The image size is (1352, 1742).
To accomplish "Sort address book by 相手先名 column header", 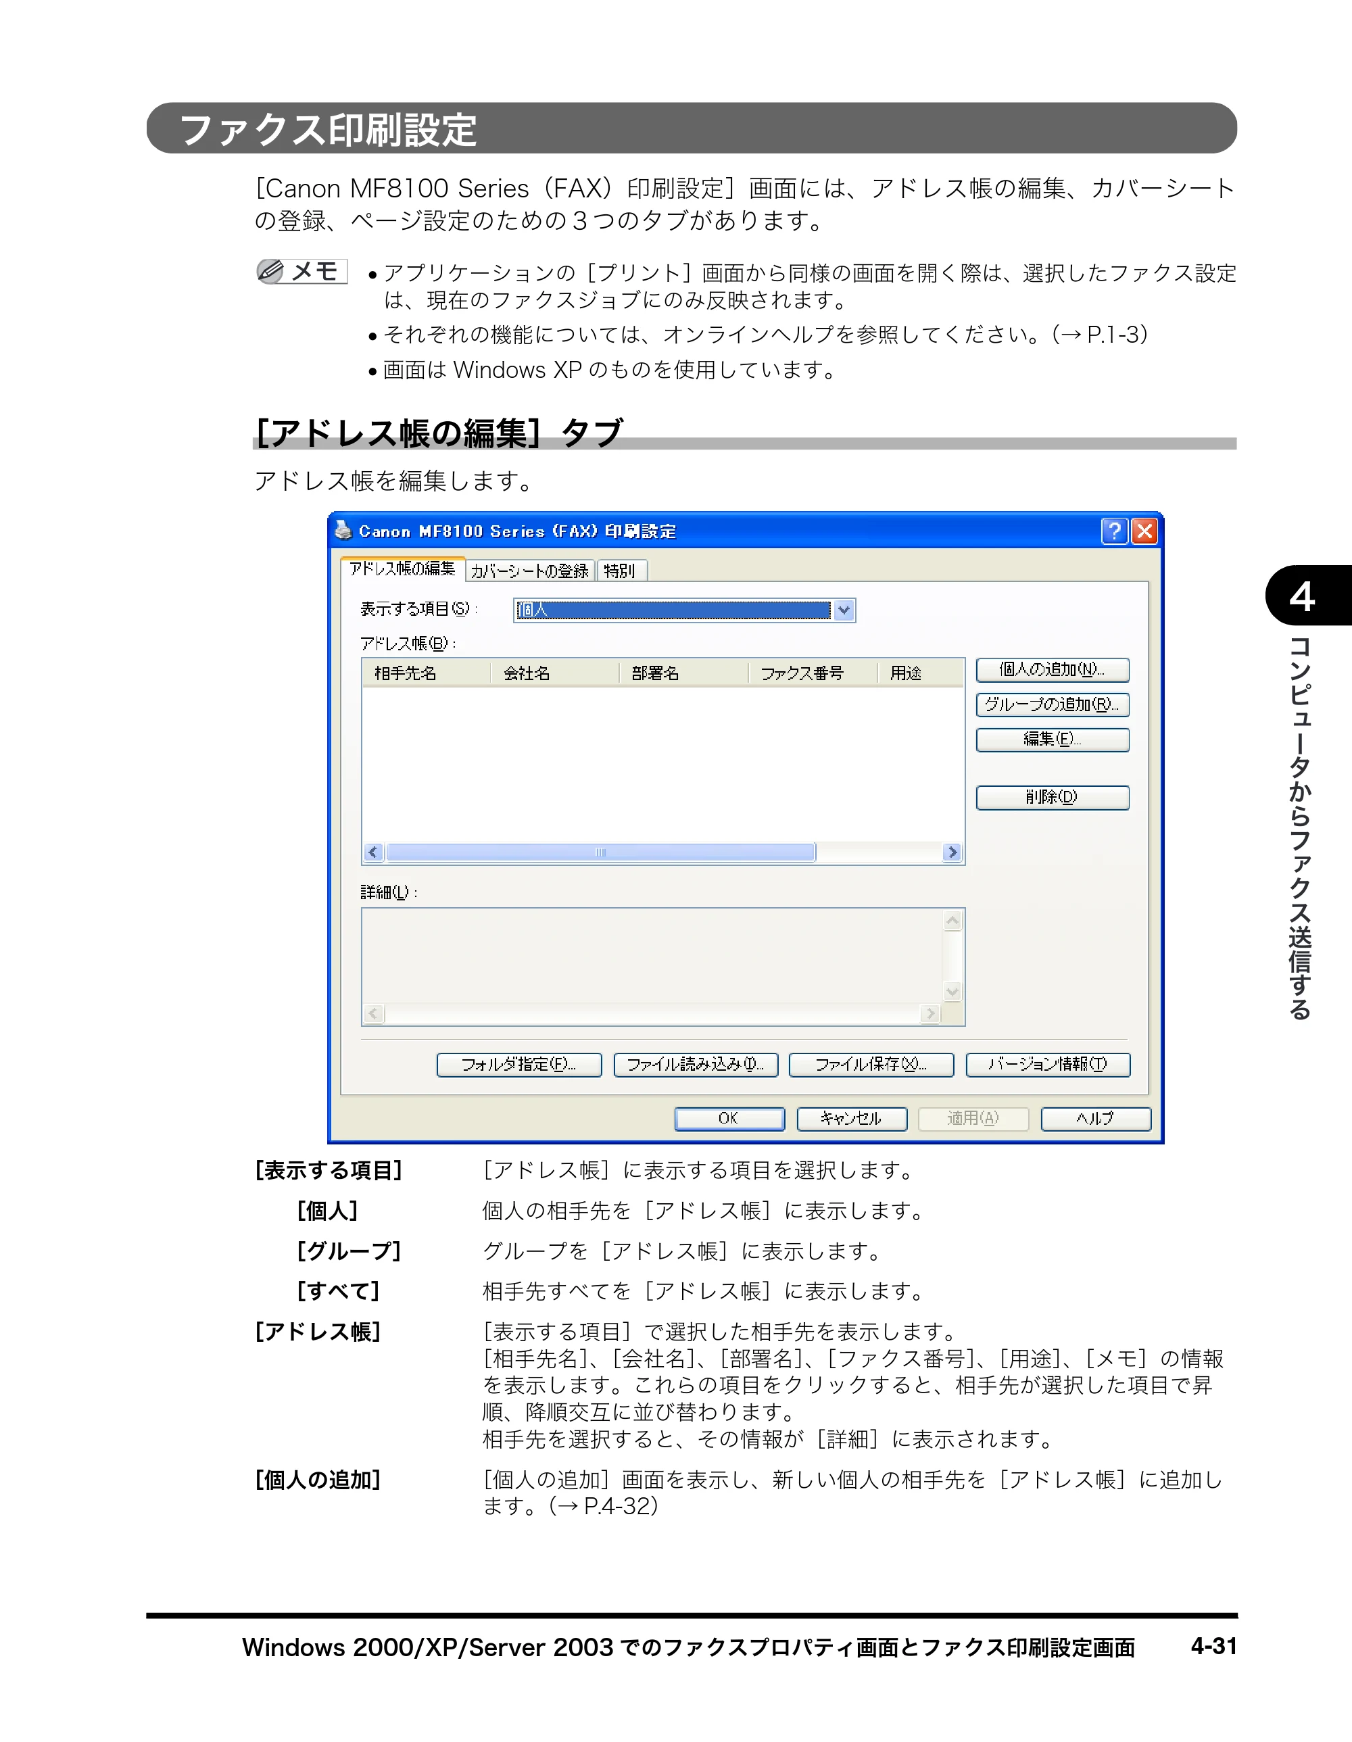I will pyautogui.click(x=426, y=673).
